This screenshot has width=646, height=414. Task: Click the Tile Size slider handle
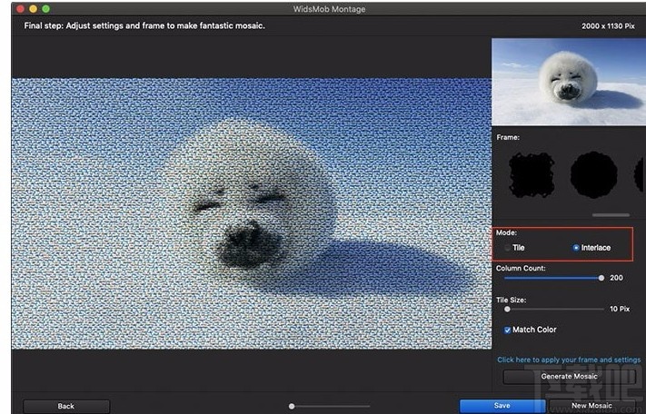click(507, 309)
